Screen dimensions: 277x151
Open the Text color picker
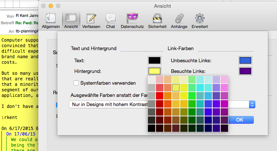[x=155, y=60]
